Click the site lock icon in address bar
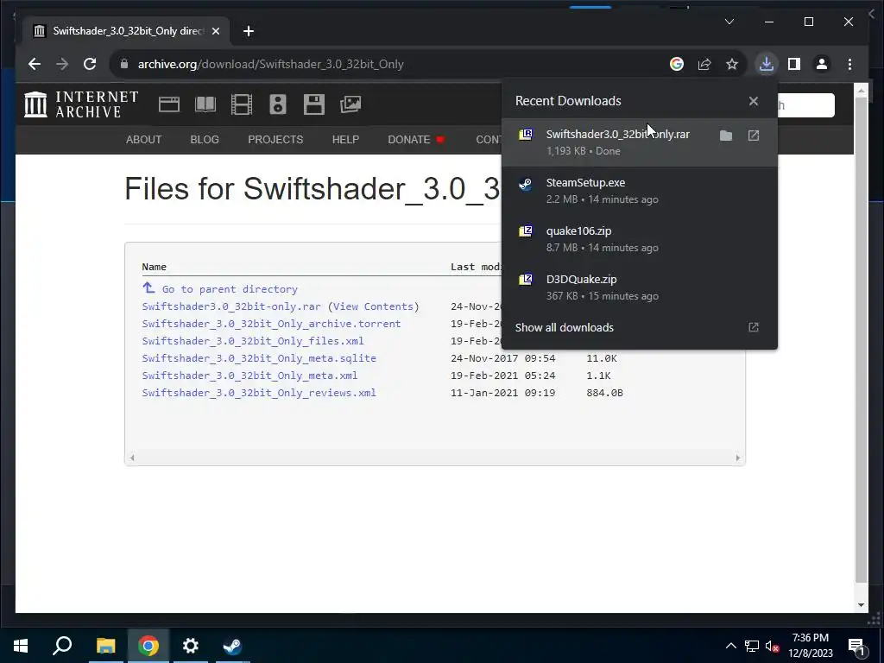This screenshot has height=663, width=884. [x=124, y=64]
